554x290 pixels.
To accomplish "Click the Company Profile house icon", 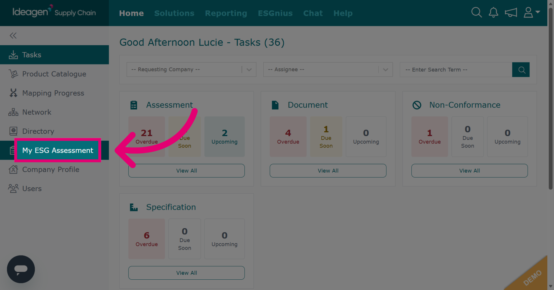I will (13, 169).
